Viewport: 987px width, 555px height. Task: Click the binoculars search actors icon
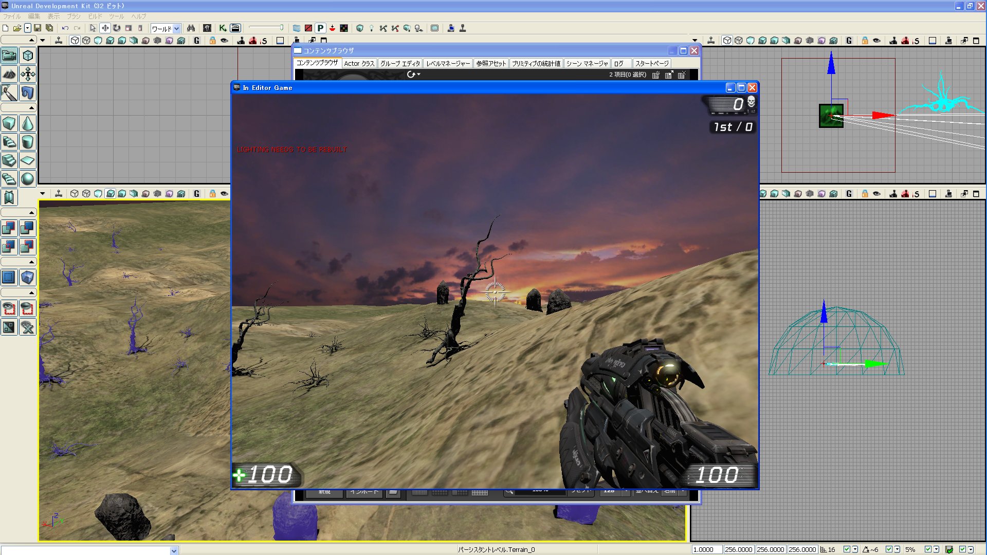(x=191, y=28)
